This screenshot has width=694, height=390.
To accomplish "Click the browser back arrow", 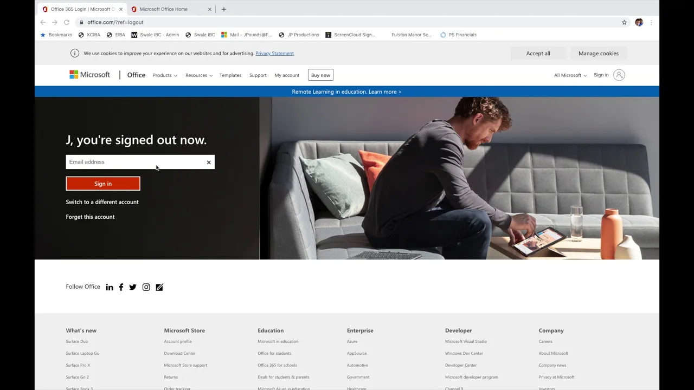I will tap(43, 22).
